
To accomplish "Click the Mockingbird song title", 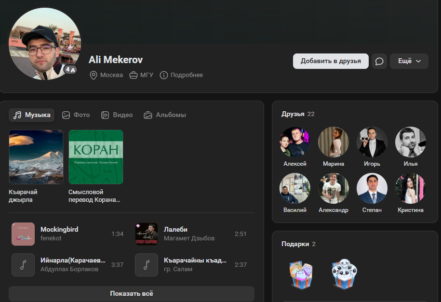I will [x=59, y=229].
